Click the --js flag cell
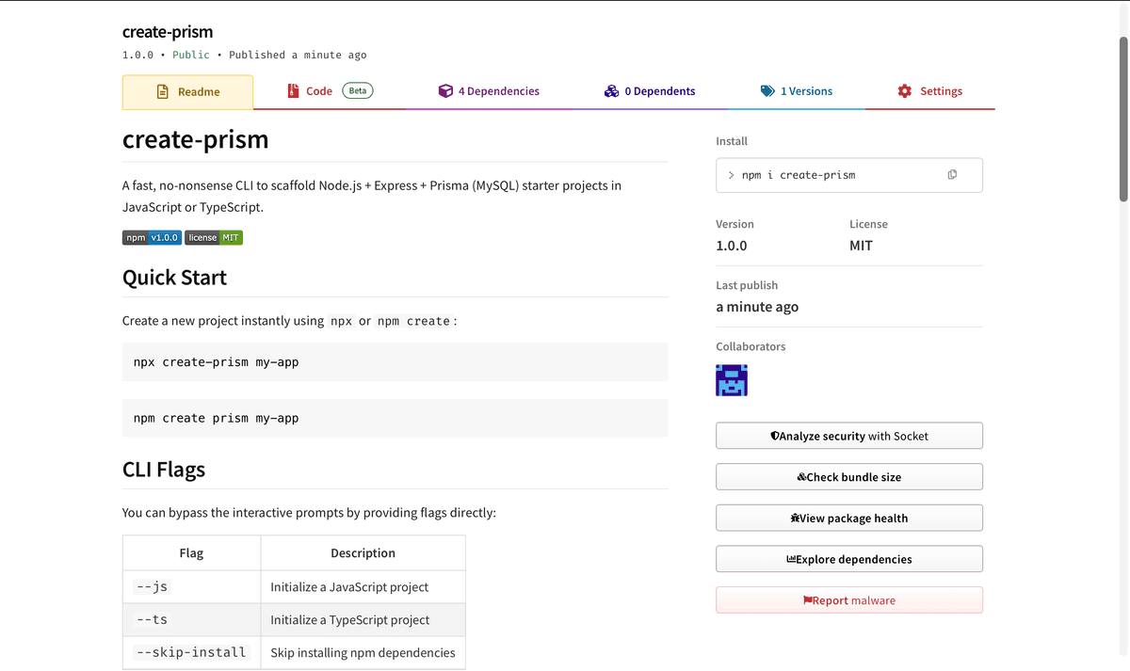The width and height of the screenshot is (1130, 671). (192, 586)
